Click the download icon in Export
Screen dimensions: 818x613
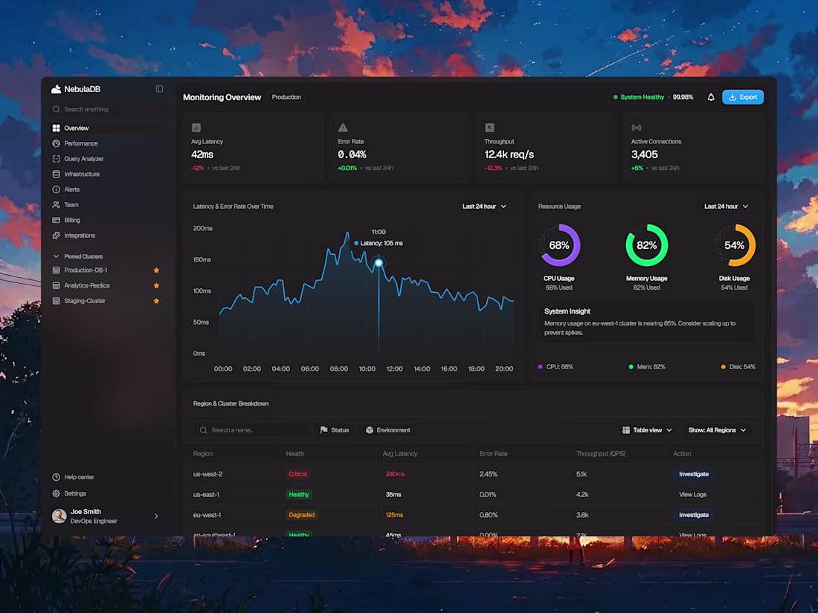(x=732, y=97)
